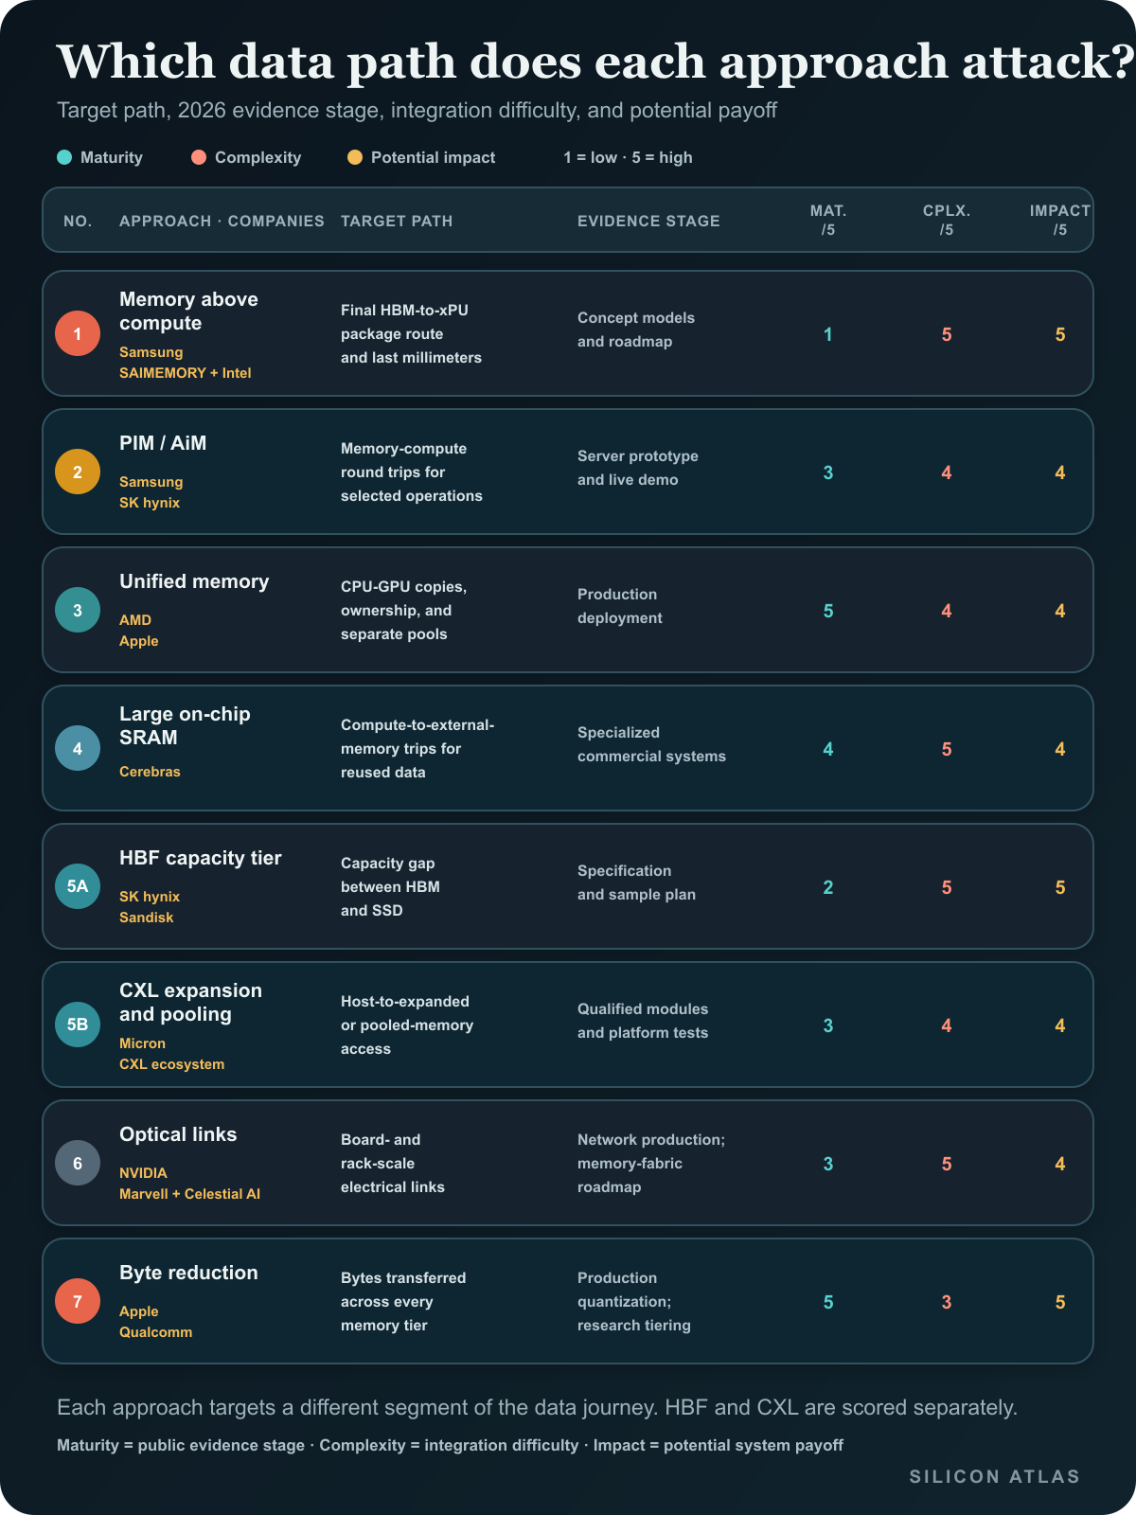The height and width of the screenshot is (1515, 1136).
Task: Click the teal Maturity legend dot
Action: (64, 157)
